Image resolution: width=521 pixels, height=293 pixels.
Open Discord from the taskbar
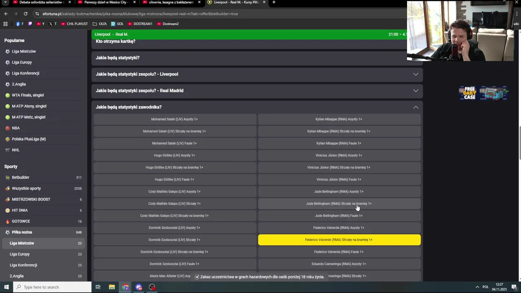click(x=139, y=287)
